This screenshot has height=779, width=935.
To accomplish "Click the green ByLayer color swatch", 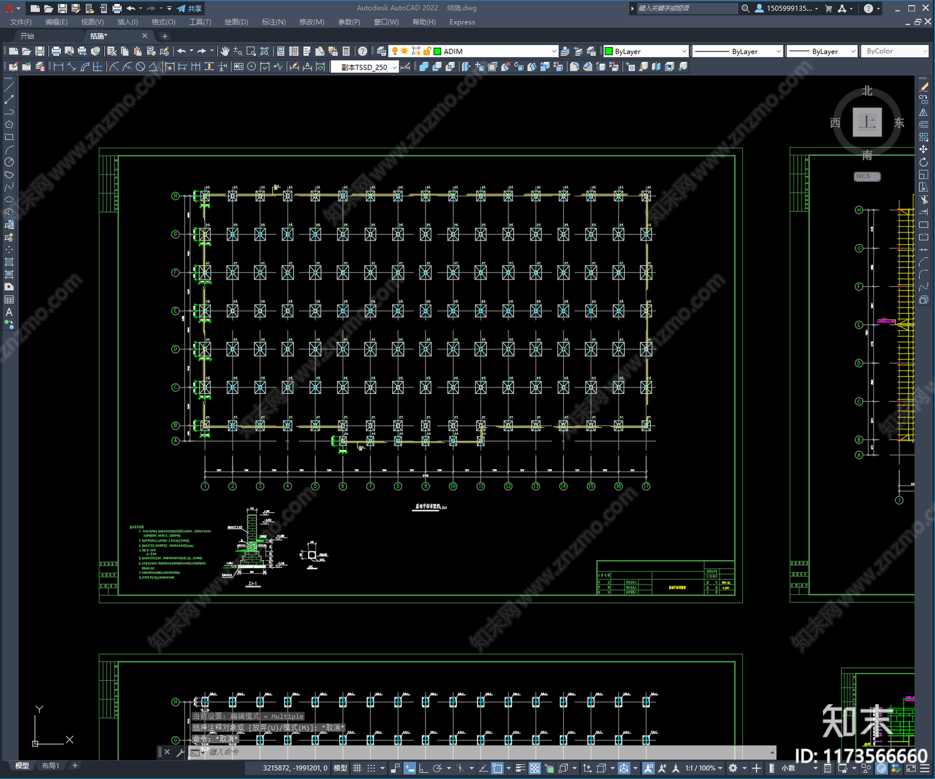I will coord(608,51).
